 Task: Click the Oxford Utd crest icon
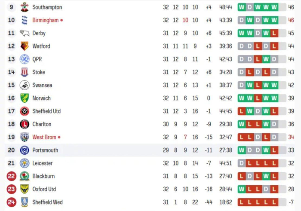[x=25, y=189]
